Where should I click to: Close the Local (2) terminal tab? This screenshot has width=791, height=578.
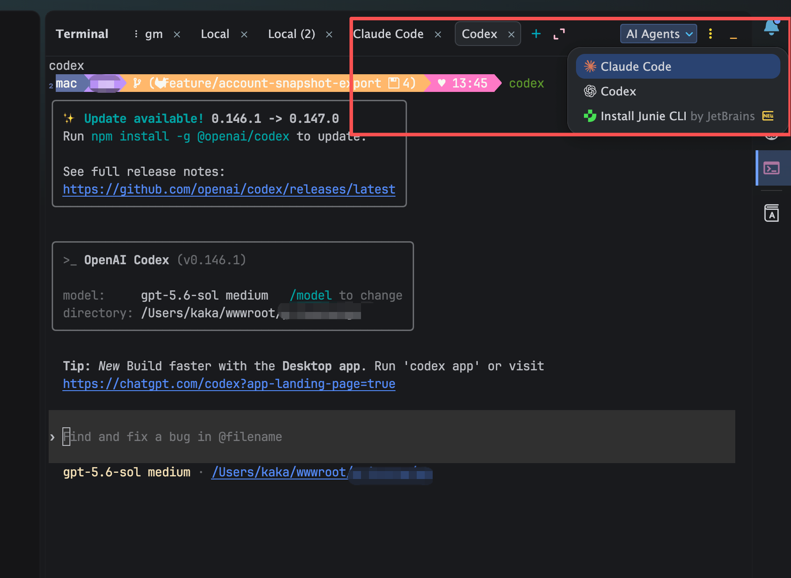pyautogui.click(x=329, y=34)
